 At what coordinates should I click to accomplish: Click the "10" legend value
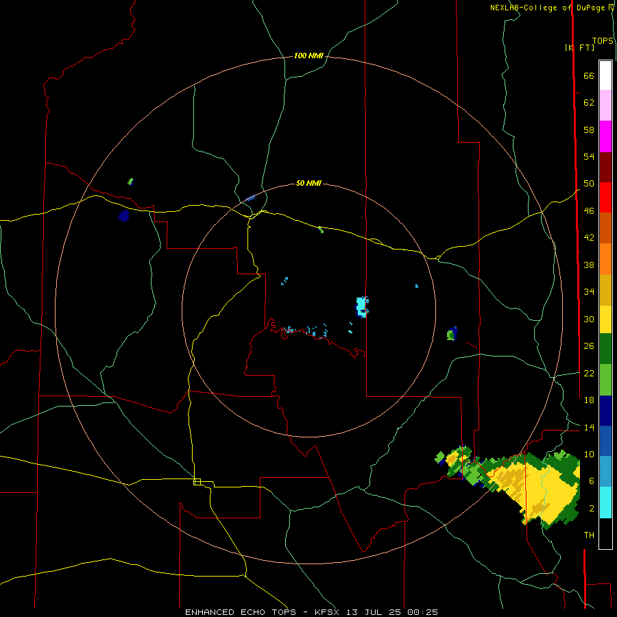(589, 454)
